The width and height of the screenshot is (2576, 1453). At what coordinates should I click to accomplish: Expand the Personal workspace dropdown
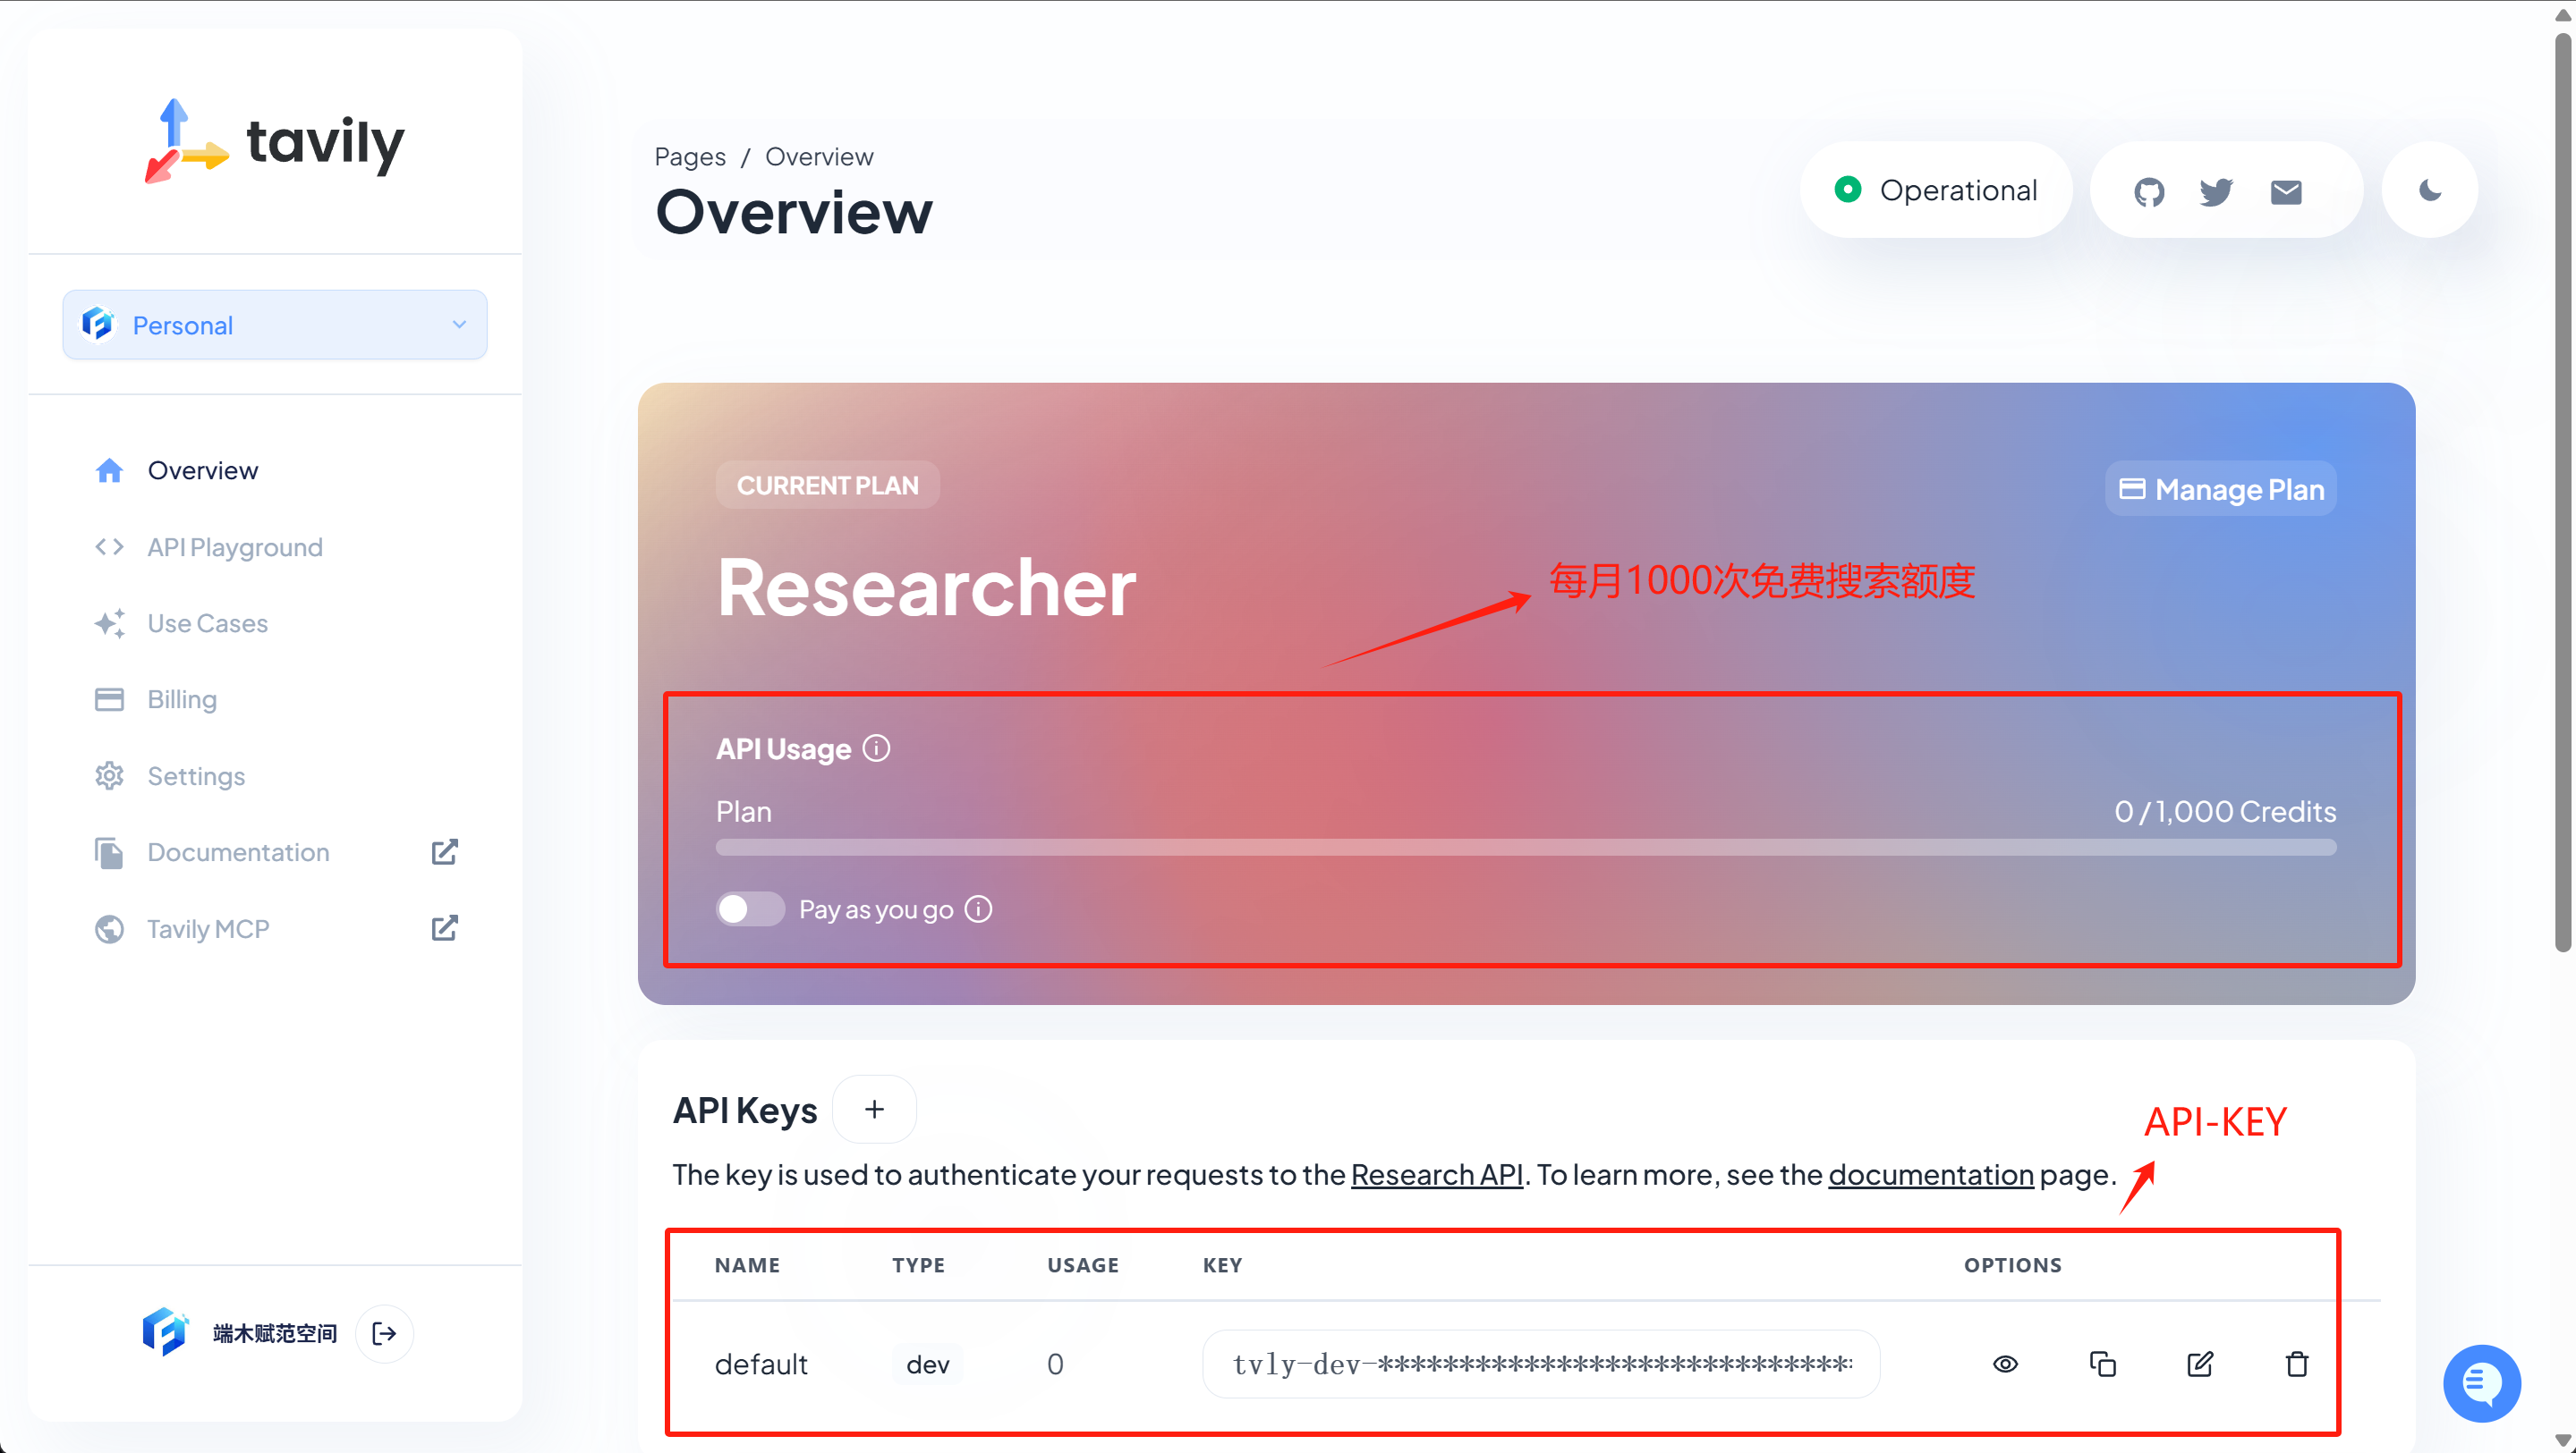point(275,325)
